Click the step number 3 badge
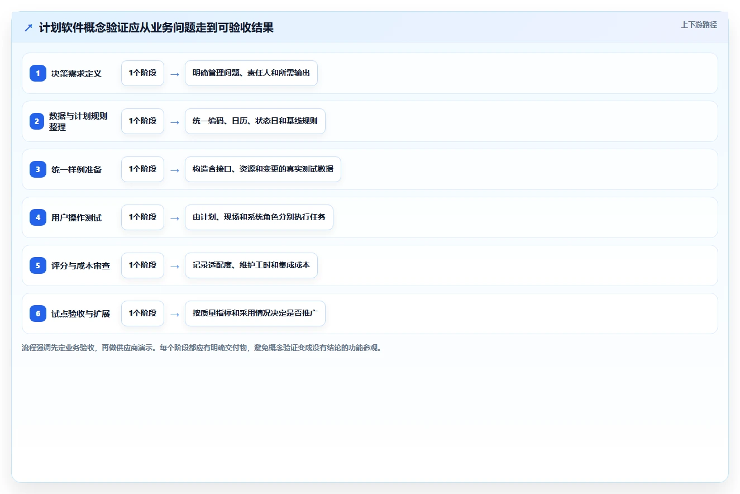This screenshot has width=740, height=494. tap(38, 169)
